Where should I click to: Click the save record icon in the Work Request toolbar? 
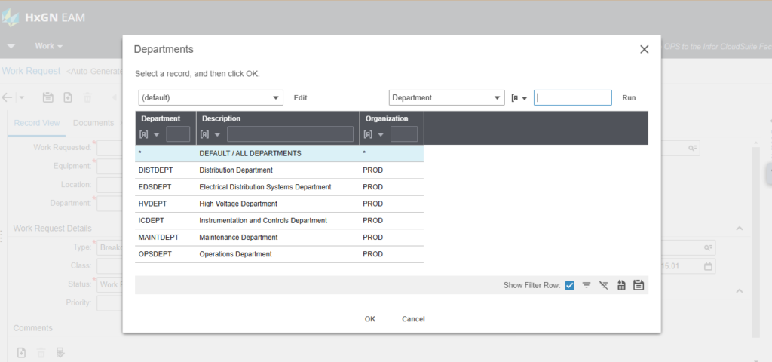click(x=47, y=97)
